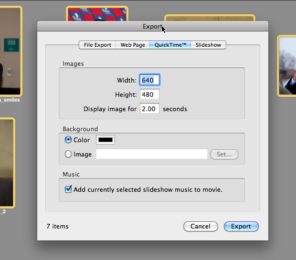296x260 pixels.
Task: Switch to the Slideshow tab
Action: coord(208,45)
